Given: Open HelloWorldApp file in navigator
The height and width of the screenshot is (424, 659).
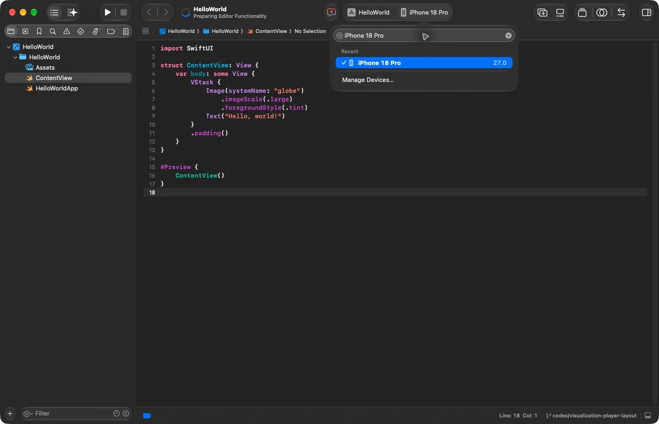Looking at the screenshot, I should coord(57,88).
